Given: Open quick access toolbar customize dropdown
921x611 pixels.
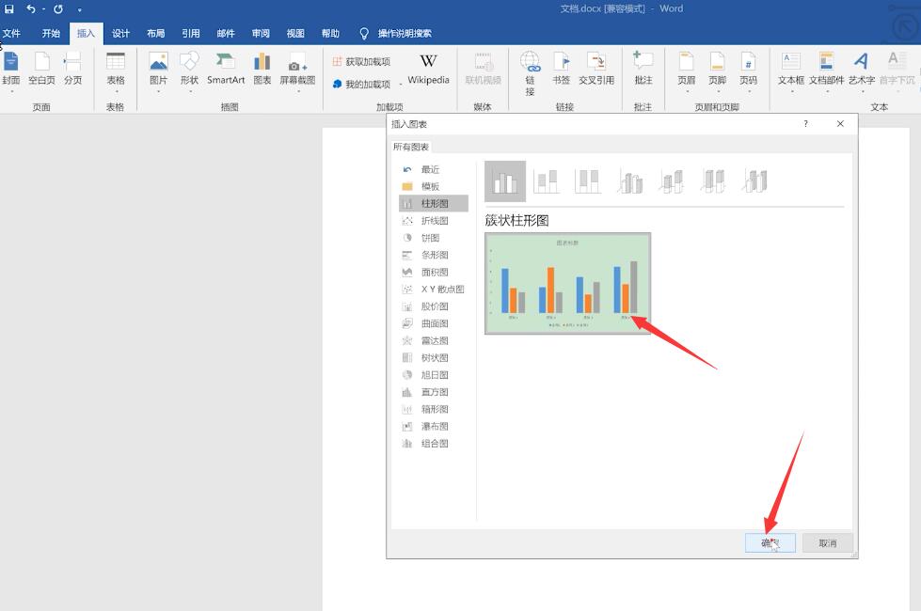Looking at the screenshot, I should [79, 9].
